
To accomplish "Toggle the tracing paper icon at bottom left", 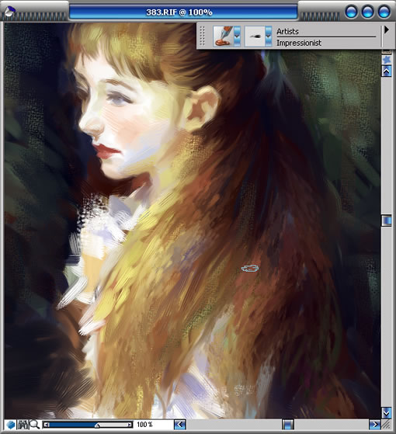I will click(x=10, y=425).
